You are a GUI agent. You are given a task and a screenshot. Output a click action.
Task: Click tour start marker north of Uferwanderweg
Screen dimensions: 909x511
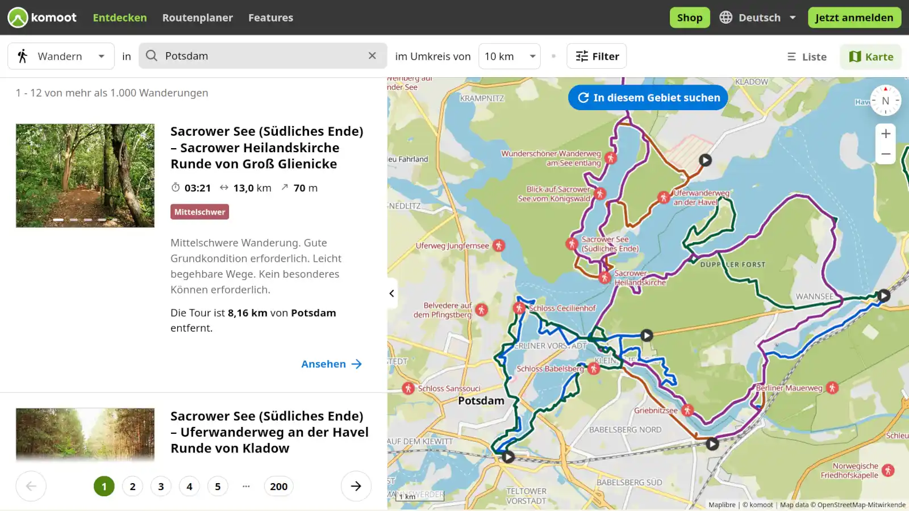pos(705,160)
